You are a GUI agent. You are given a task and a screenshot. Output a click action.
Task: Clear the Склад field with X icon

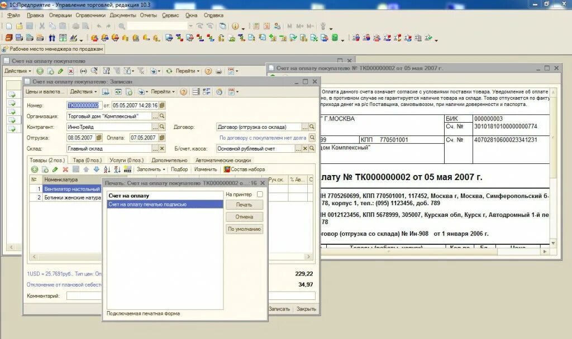coord(162,148)
